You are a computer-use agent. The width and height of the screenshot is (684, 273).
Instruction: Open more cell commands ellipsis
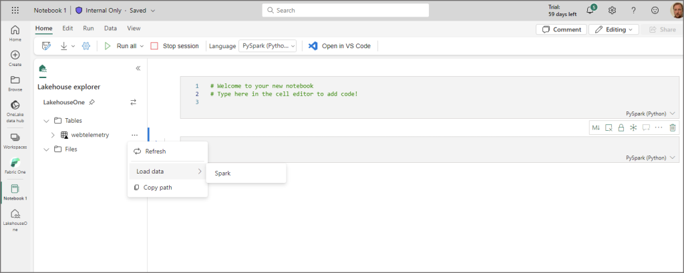[659, 127]
